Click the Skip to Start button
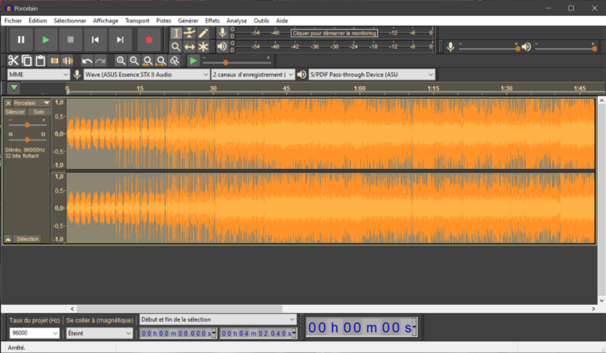This screenshot has width=606, height=353. 95,39
